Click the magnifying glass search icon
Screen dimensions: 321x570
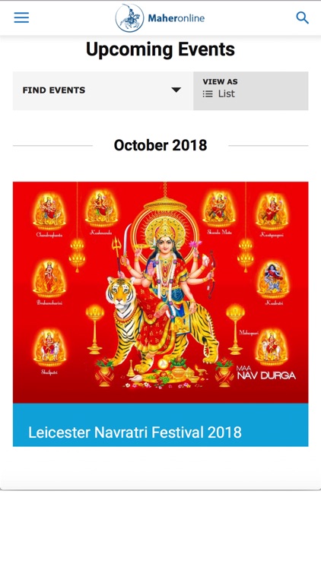302,17
